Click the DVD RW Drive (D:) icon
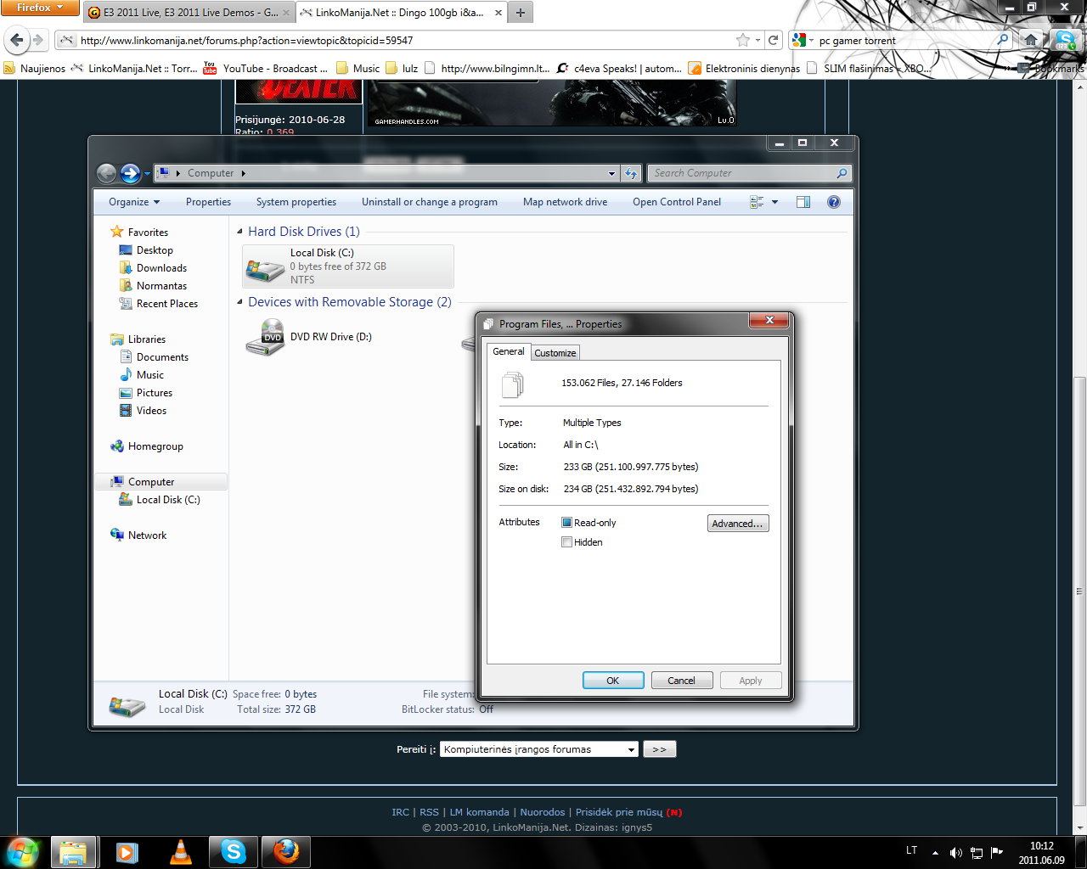 265,338
